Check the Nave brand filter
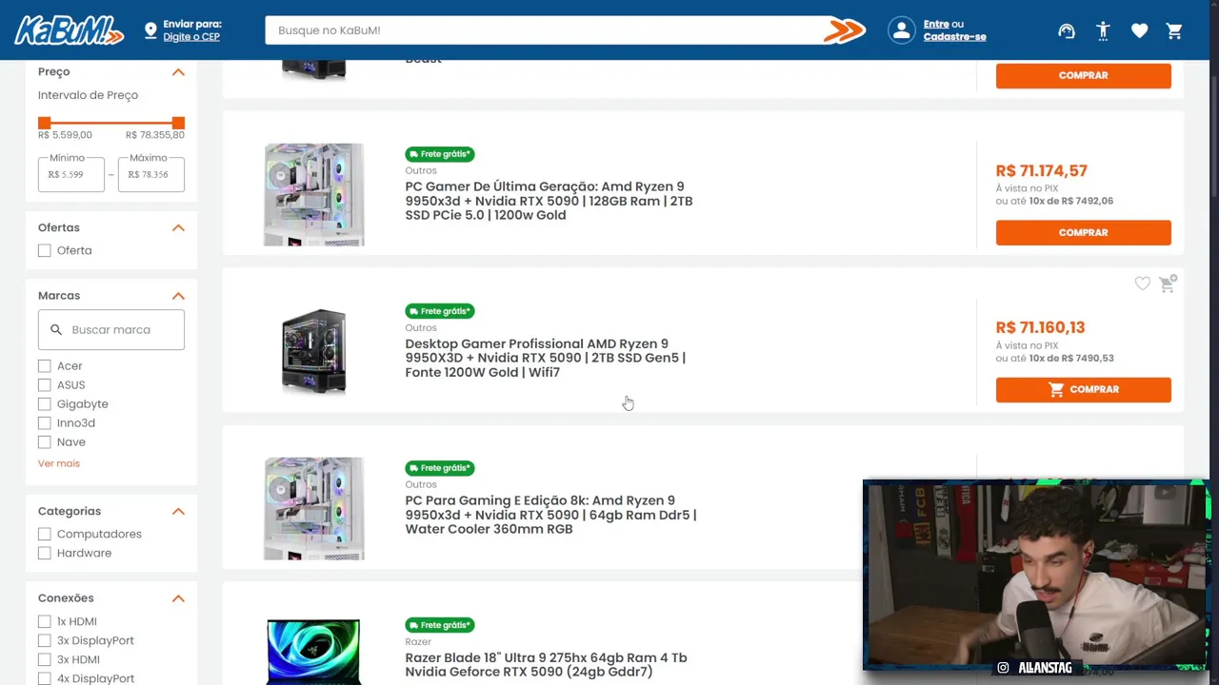 44,441
